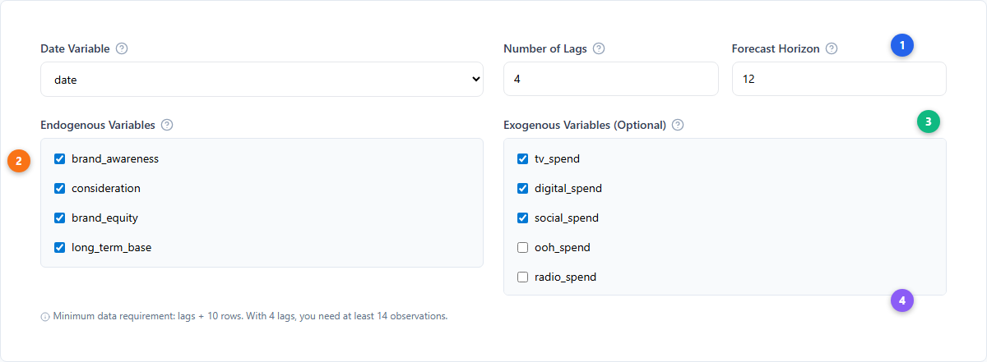Uncheck the tv_spend checkbox
Image resolution: width=987 pixels, height=362 pixels.
click(x=522, y=159)
